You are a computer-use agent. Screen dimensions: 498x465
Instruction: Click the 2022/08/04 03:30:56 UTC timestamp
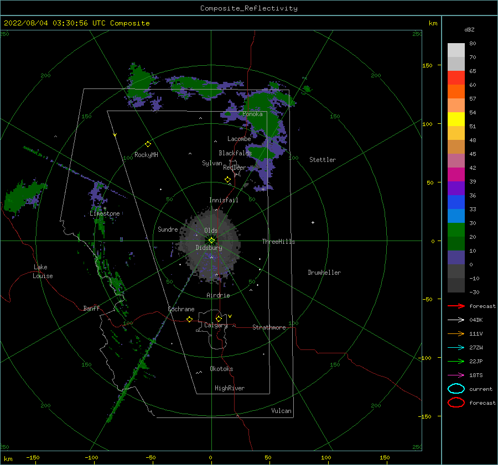click(55, 23)
